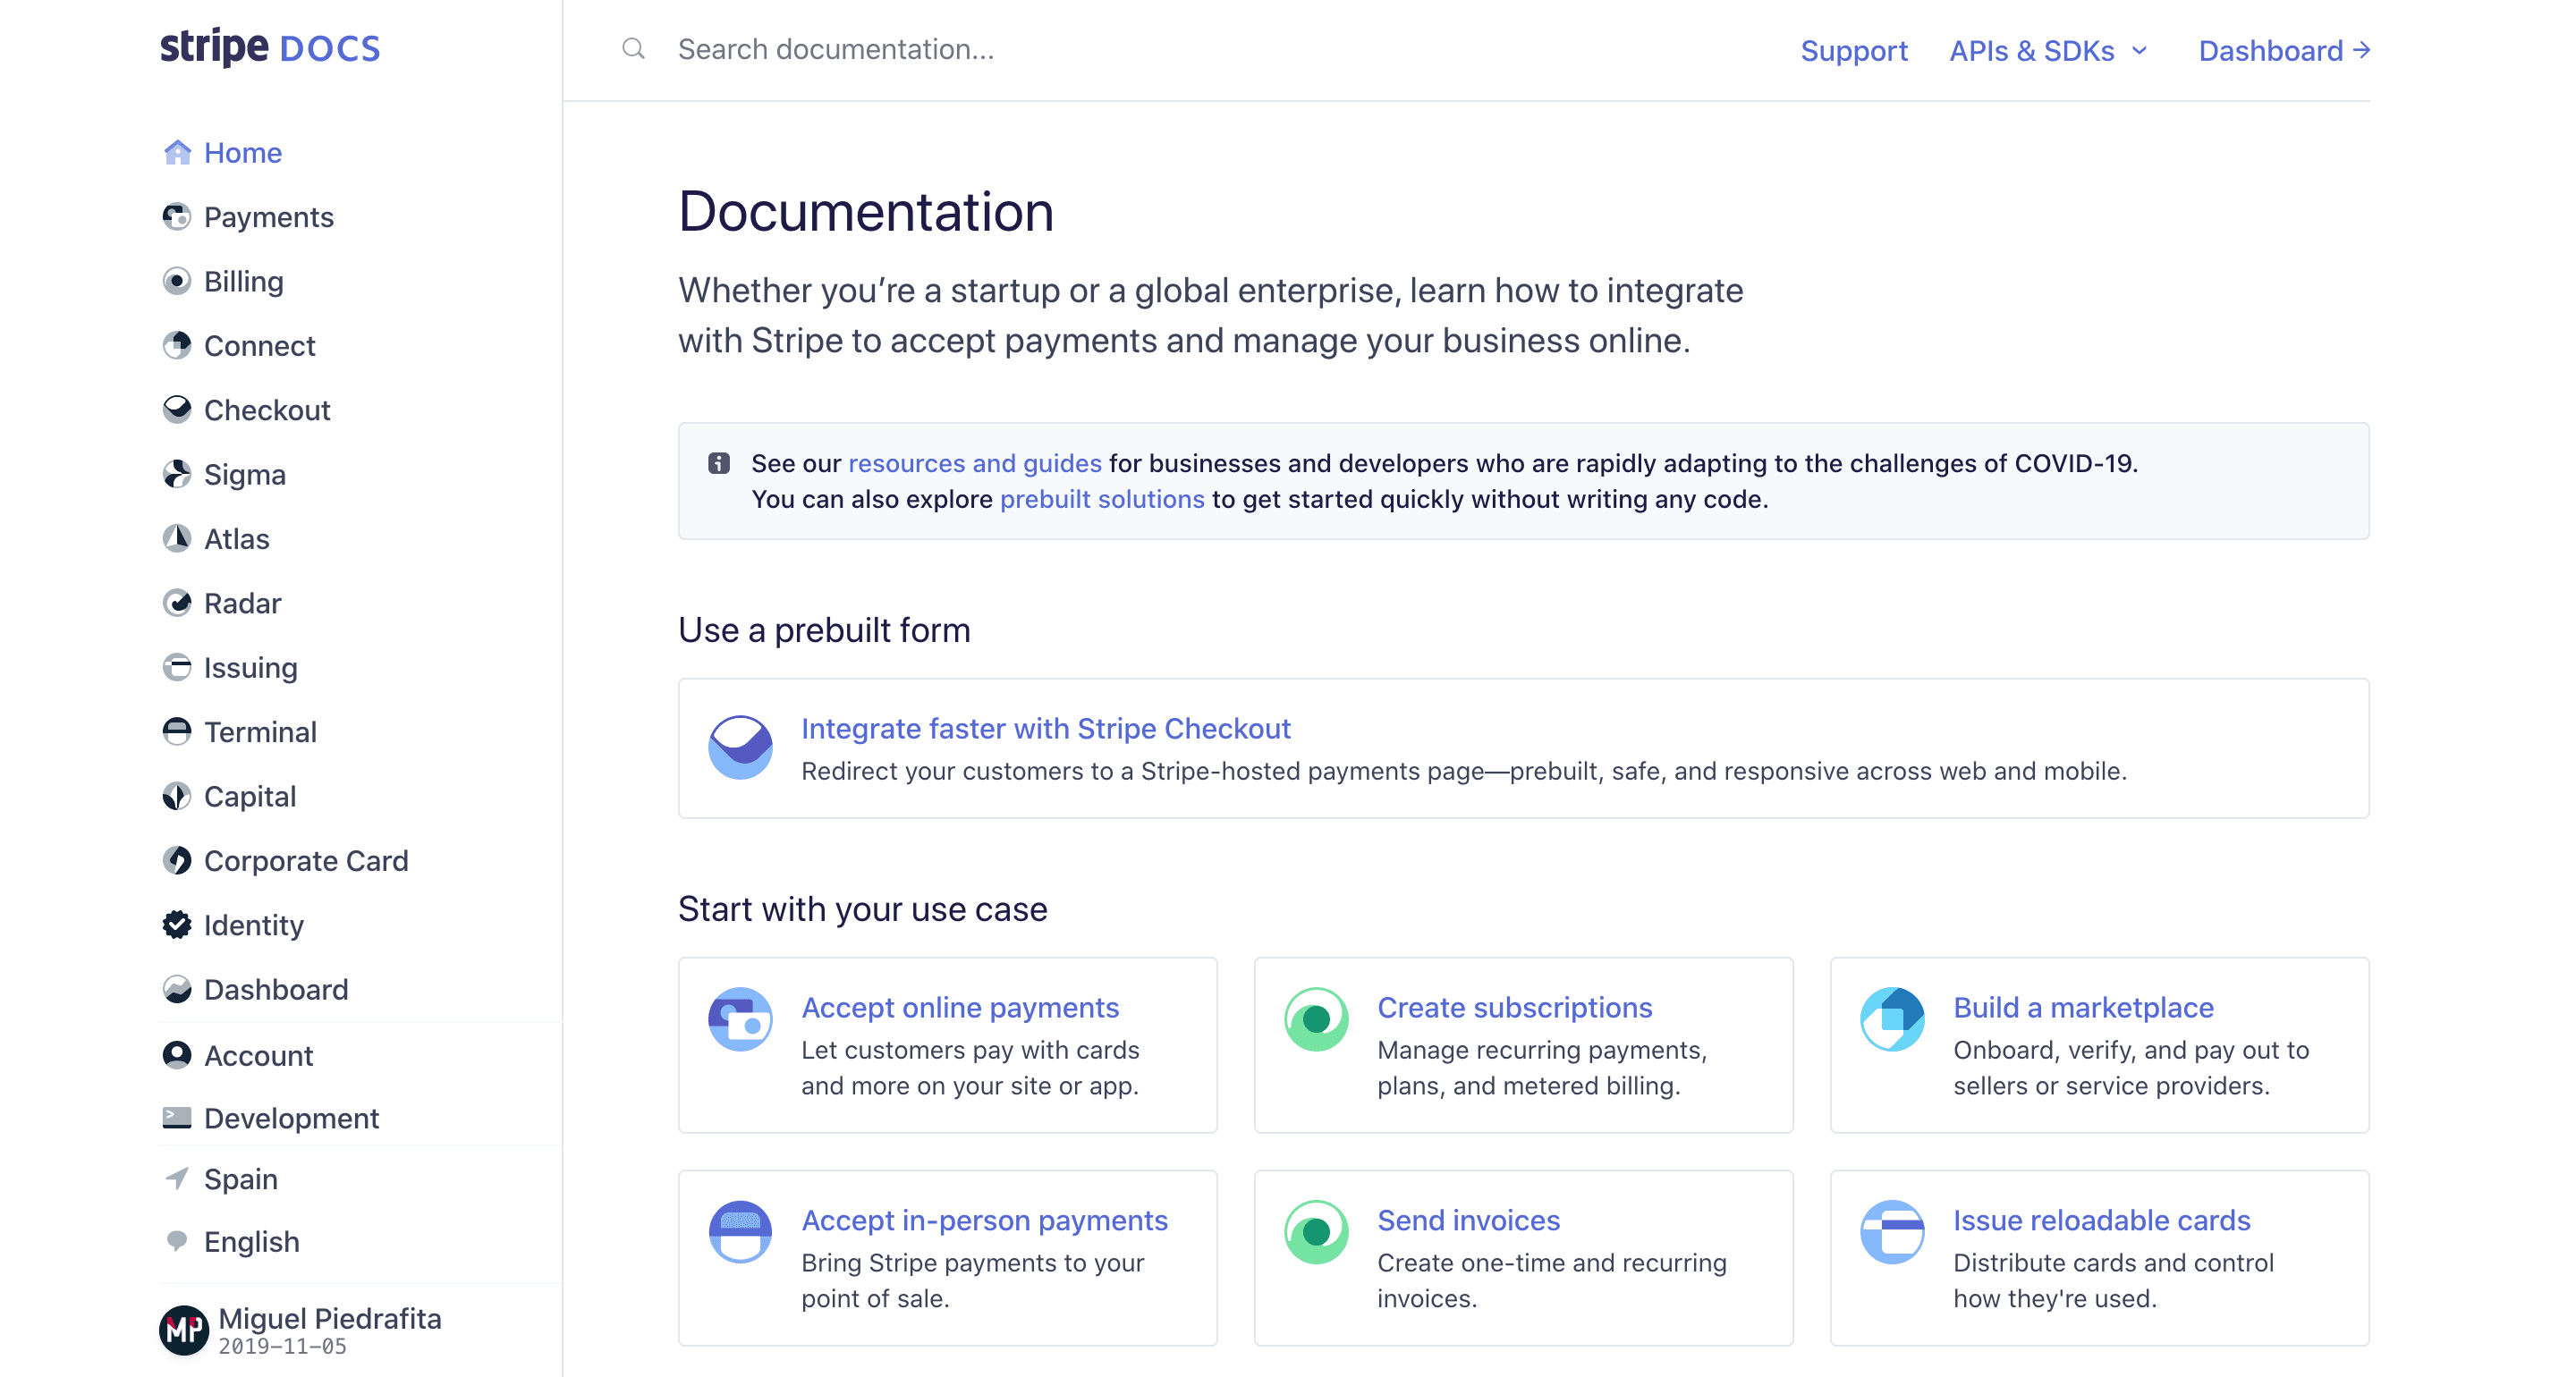Click the Home house icon in sidebar

177,153
